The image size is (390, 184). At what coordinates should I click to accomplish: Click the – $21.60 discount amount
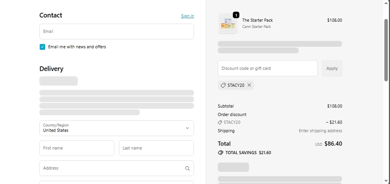(334, 122)
